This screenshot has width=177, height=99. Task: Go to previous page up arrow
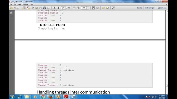(54, 8)
